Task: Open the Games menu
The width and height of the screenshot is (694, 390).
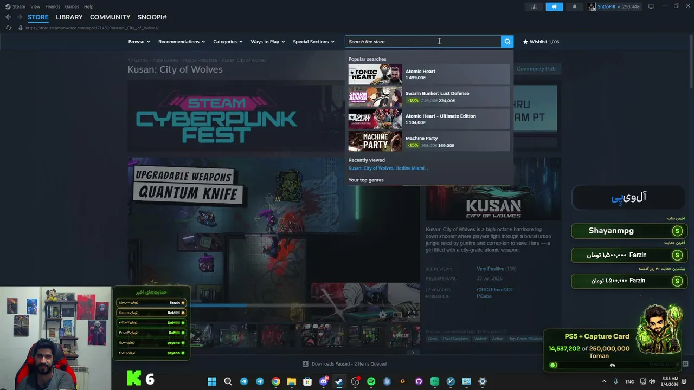Action: [x=72, y=6]
